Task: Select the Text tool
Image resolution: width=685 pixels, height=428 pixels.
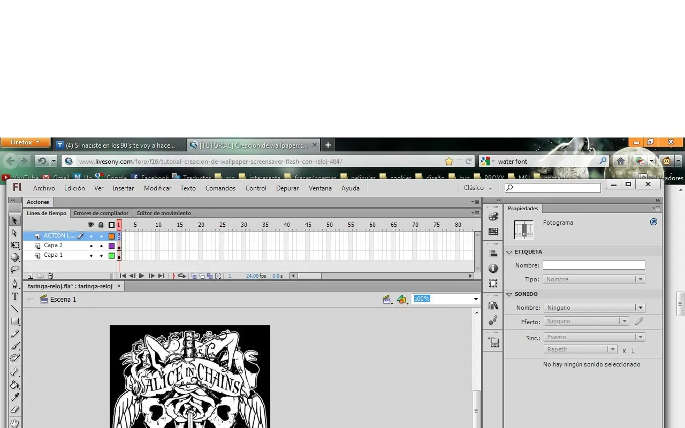Action: point(15,296)
